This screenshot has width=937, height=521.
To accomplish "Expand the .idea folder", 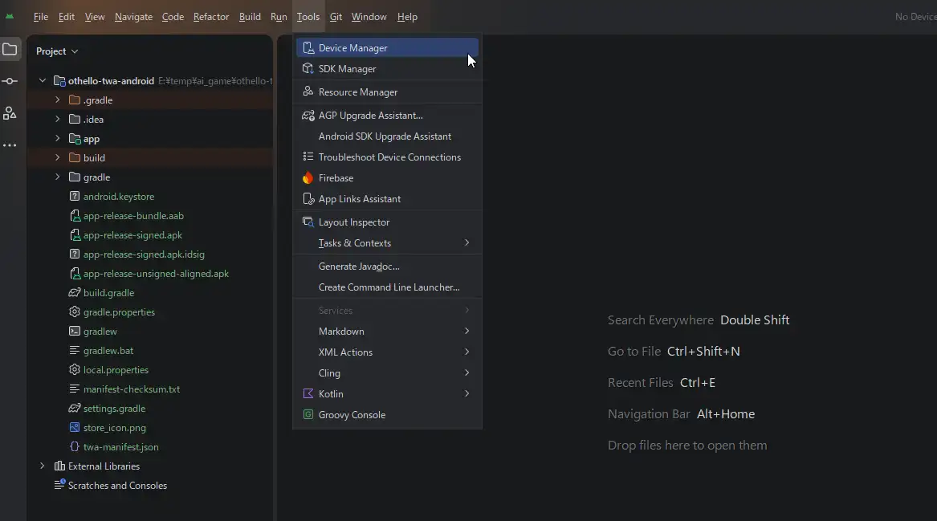I will pyautogui.click(x=57, y=119).
